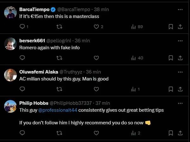
Task: Reply to berserk661's tweet
Action: pos(22,58)
